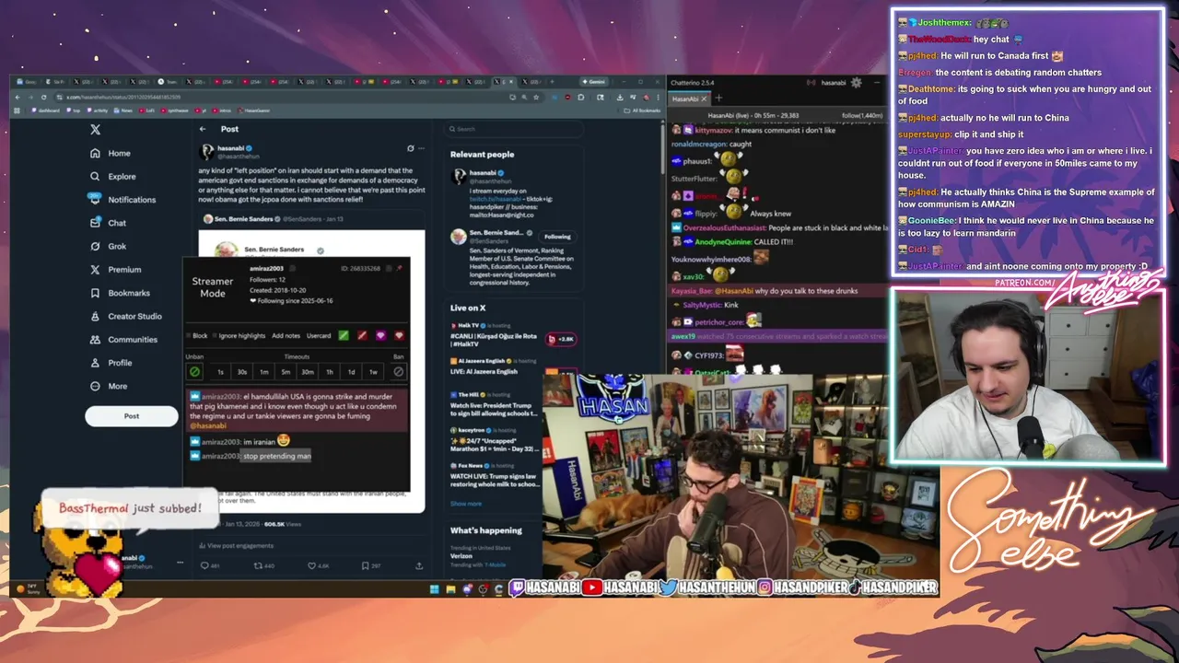Screen dimensions: 1179x663
Task: Open All Bookmarks in the bookmarks bar
Action: (x=641, y=110)
